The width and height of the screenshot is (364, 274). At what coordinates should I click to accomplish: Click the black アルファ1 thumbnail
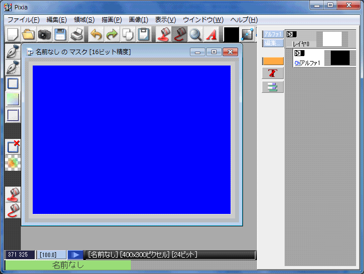tap(340, 58)
